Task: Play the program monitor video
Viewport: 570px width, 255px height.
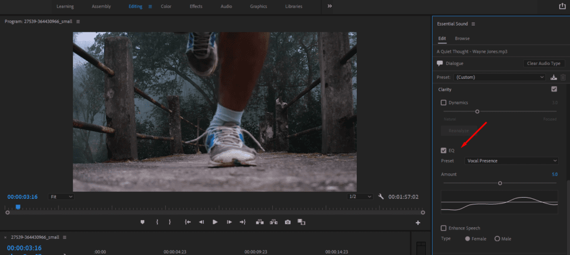Action: coord(215,222)
